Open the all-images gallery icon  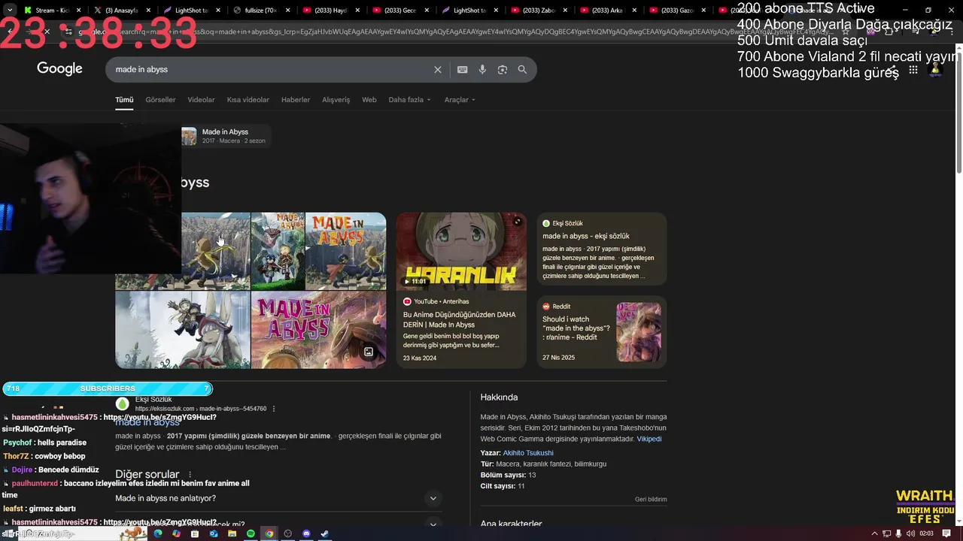(369, 352)
